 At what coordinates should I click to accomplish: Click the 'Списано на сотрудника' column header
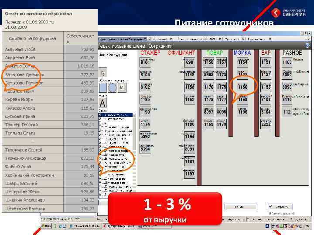coord(33,38)
